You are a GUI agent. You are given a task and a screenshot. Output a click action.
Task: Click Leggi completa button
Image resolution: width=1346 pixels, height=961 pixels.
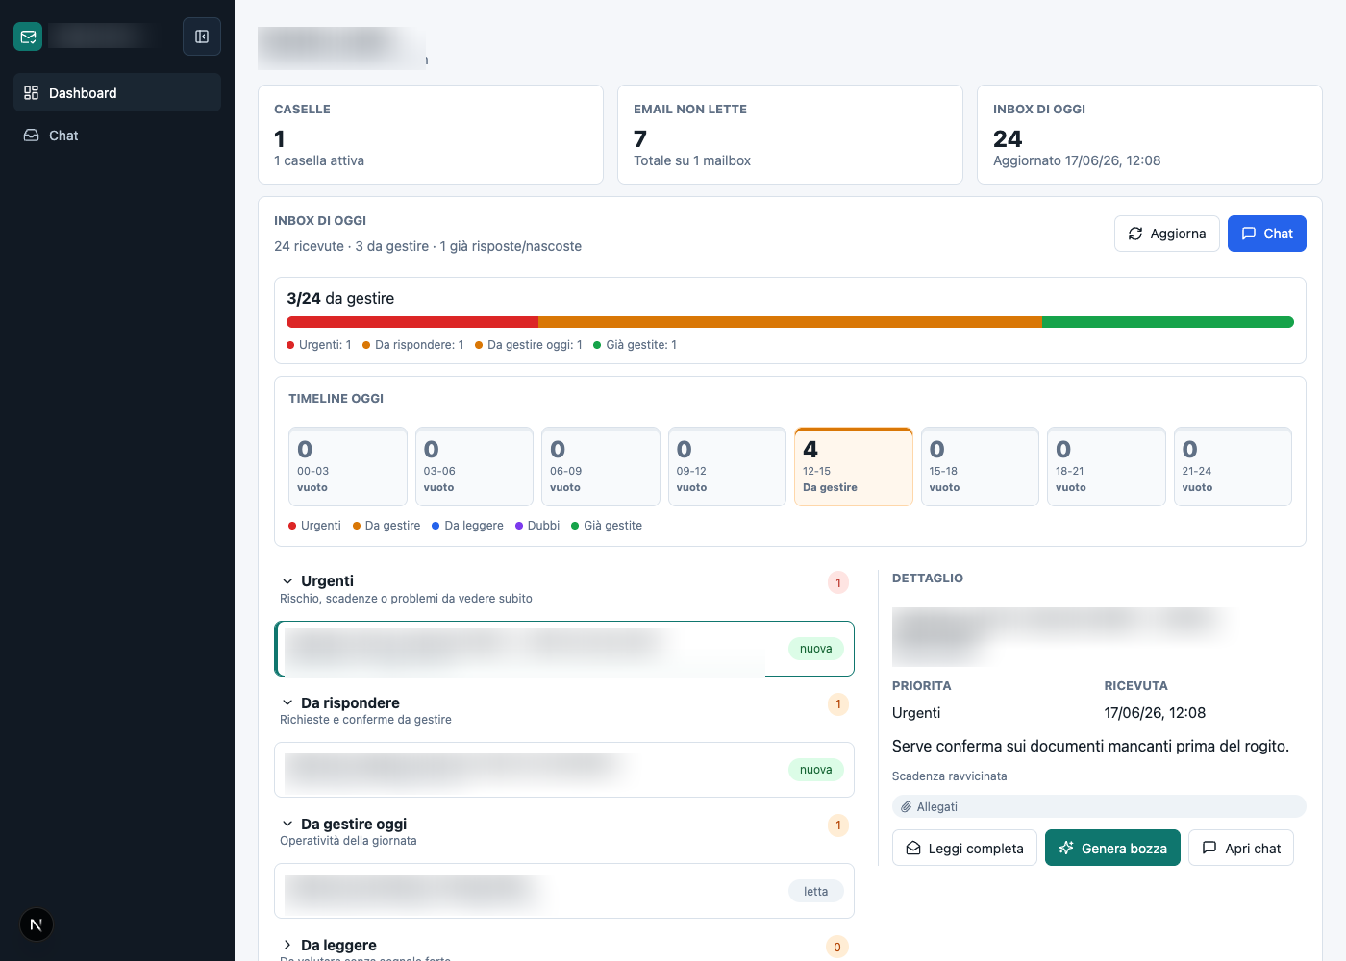(x=964, y=848)
